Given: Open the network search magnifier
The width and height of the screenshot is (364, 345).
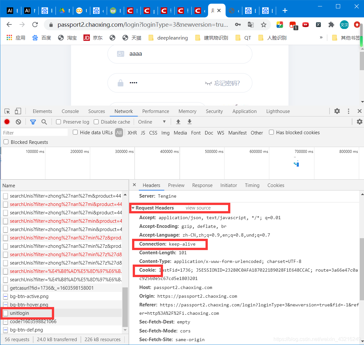Looking at the screenshot, I should tap(44, 122).
